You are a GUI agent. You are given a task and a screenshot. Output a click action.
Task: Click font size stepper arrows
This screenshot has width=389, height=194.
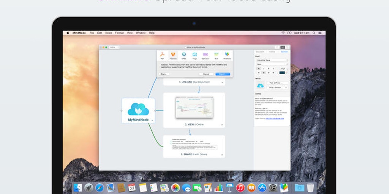click(x=287, y=69)
